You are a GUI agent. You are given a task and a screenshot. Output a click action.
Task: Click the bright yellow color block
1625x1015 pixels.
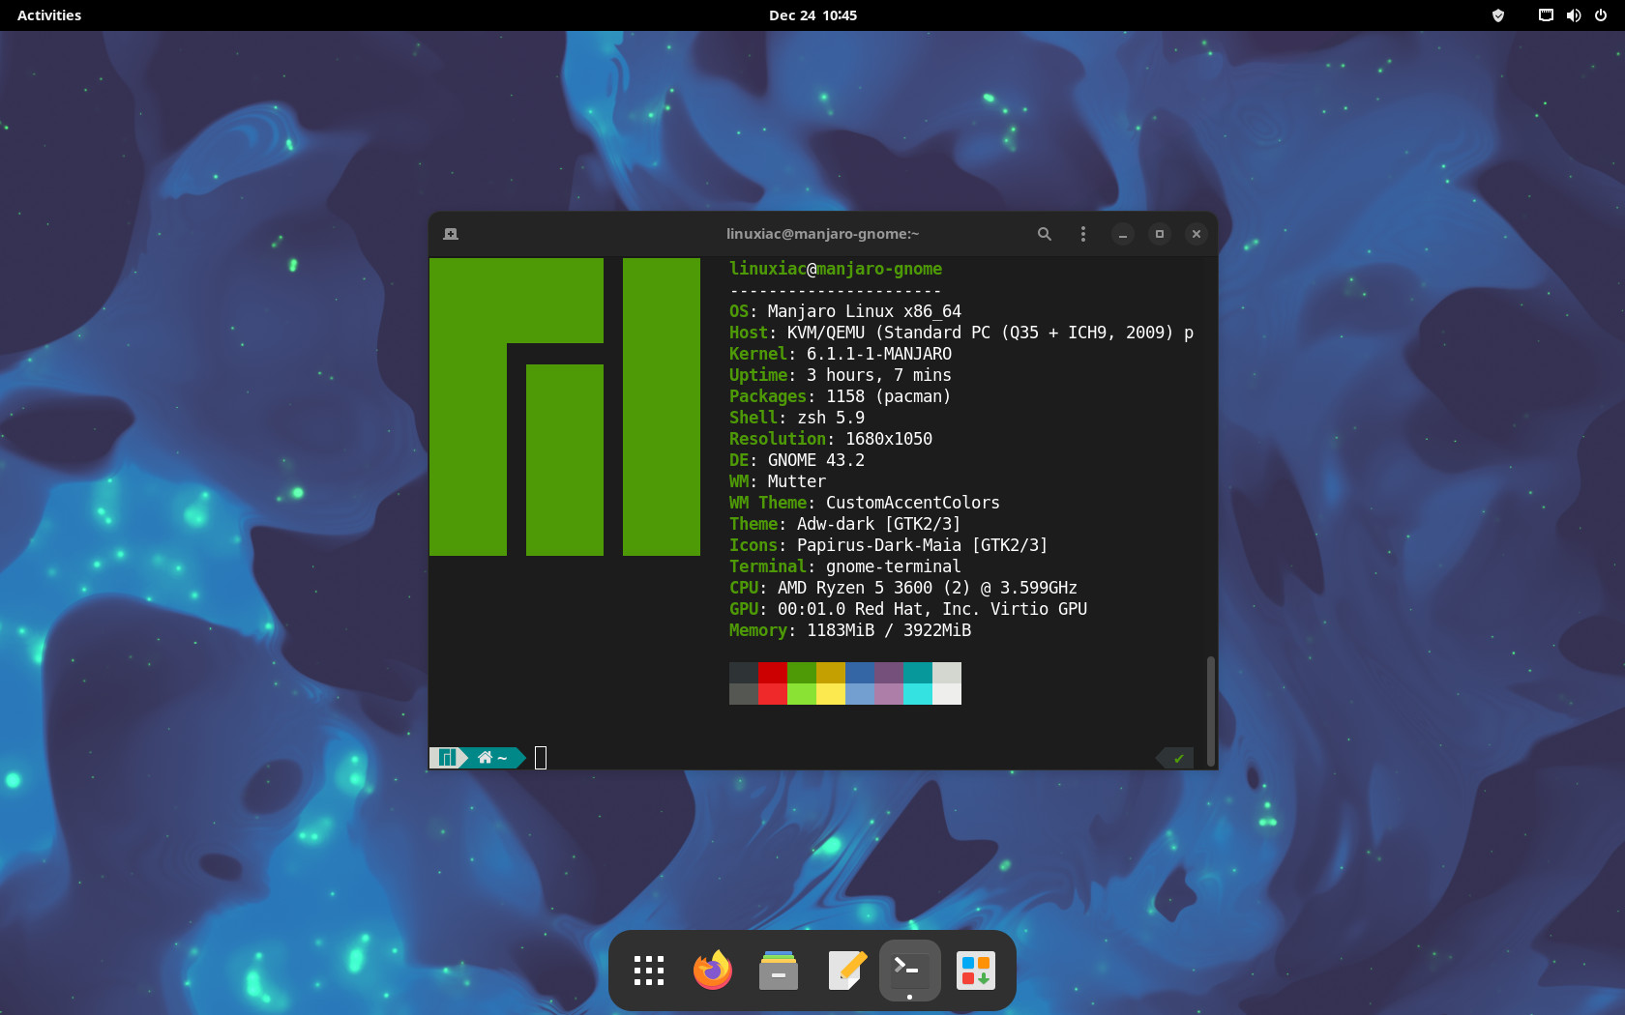(831, 694)
